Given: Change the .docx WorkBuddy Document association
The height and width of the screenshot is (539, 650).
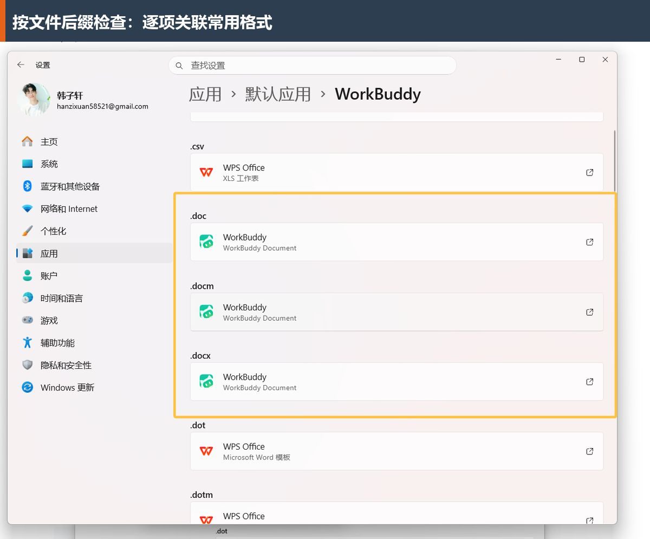Looking at the screenshot, I should (x=396, y=381).
